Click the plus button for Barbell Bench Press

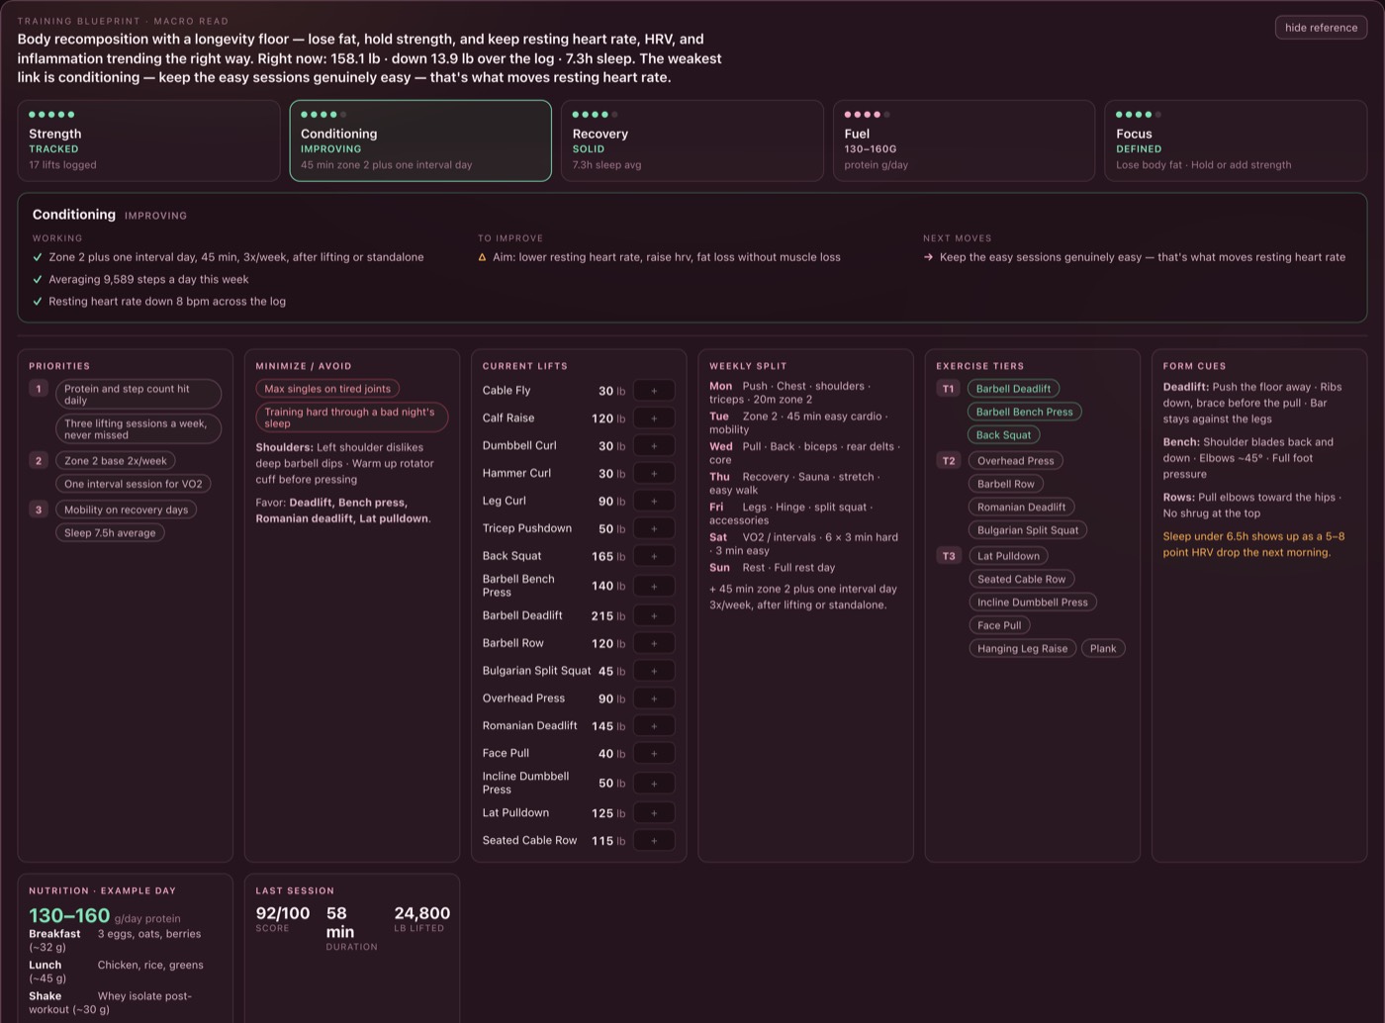point(654,586)
